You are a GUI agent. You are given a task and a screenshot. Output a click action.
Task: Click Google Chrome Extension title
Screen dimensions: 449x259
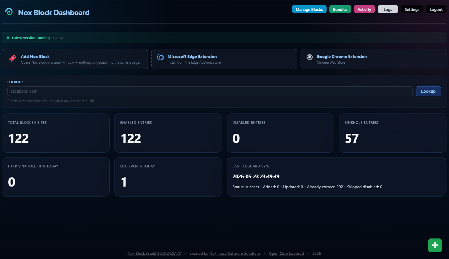pos(342,56)
